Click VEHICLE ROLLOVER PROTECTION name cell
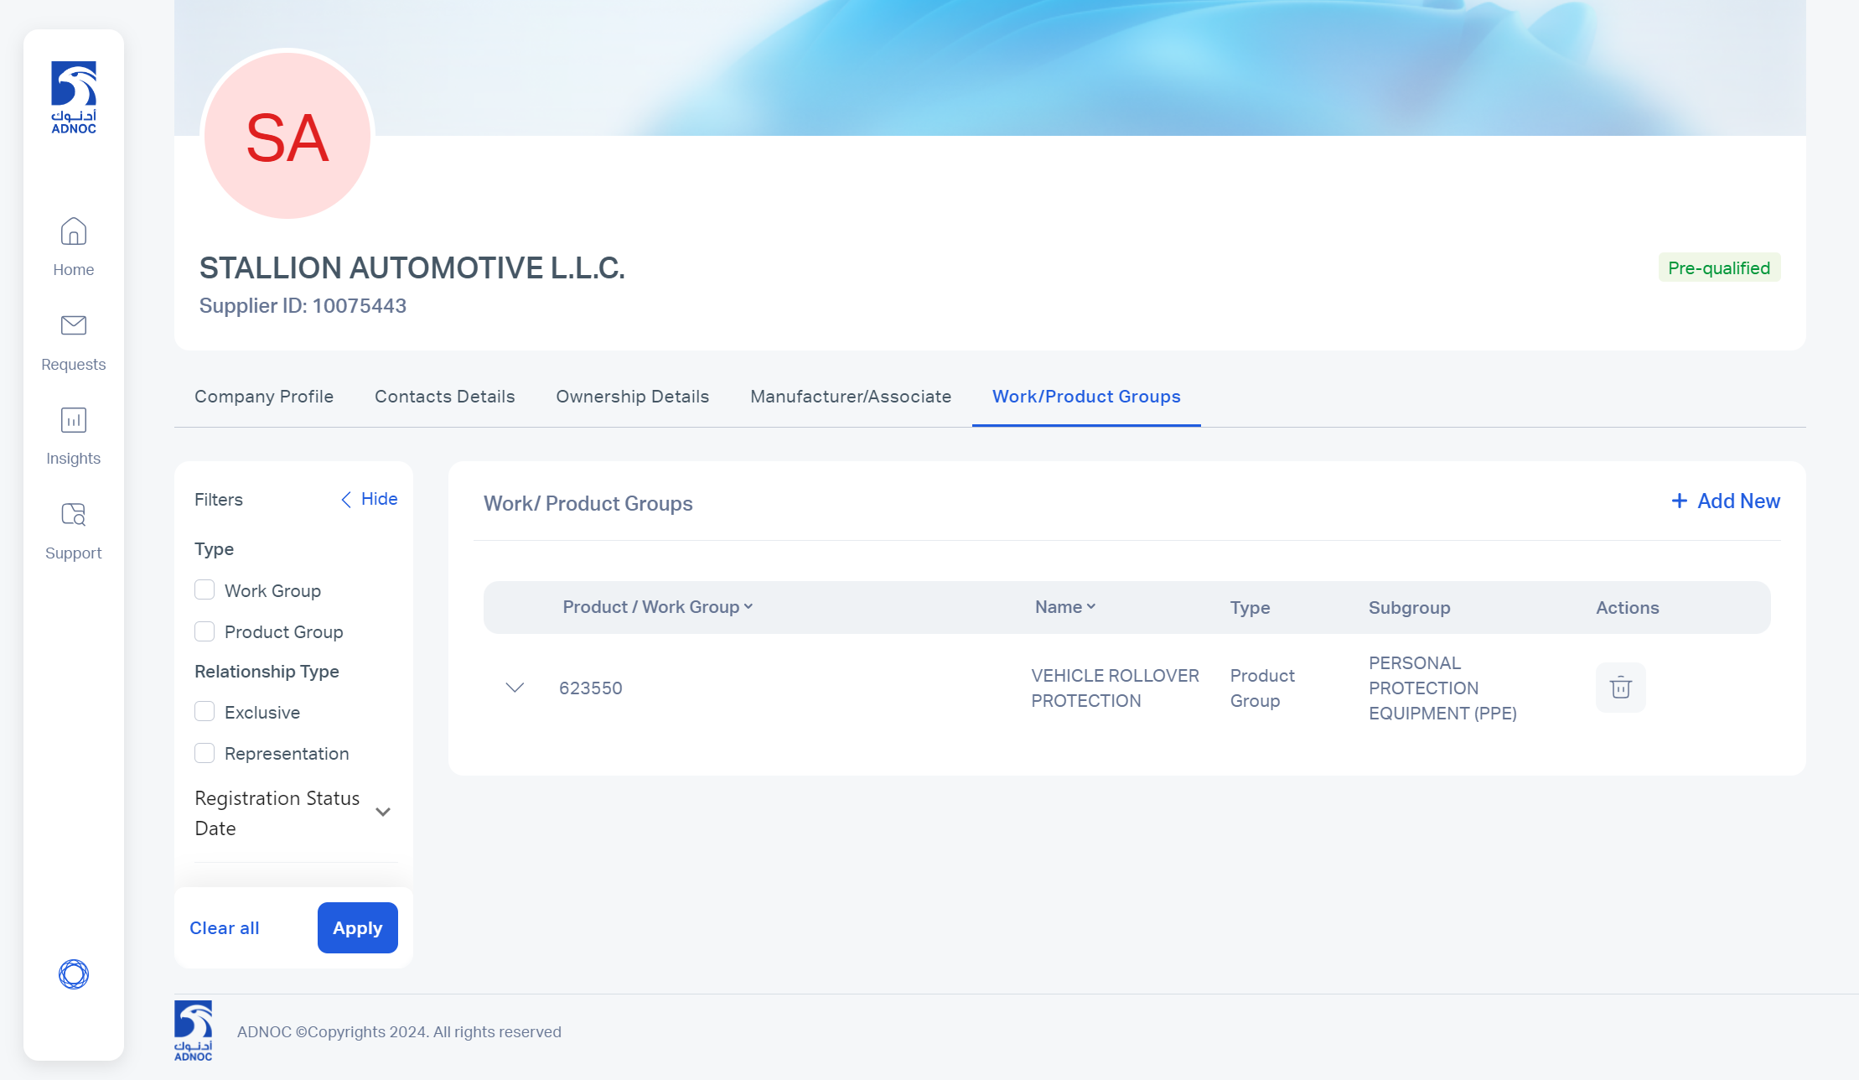This screenshot has width=1859, height=1080. (x=1115, y=688)
